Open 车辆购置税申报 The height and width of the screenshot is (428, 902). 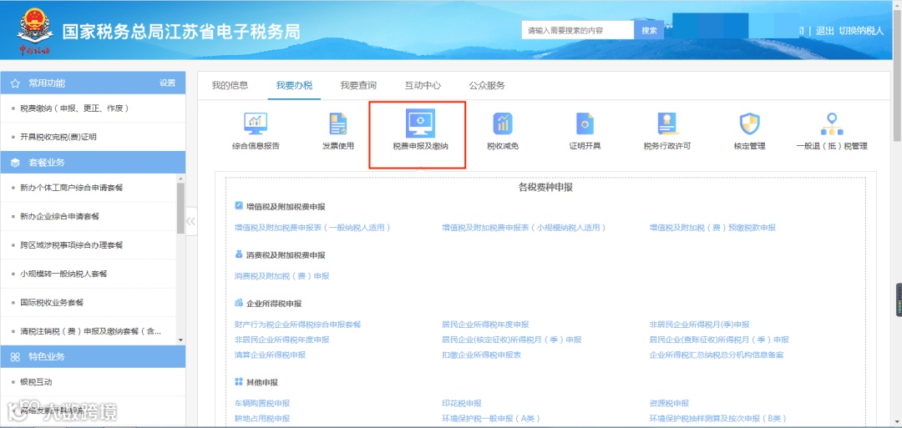click(262, 403)
